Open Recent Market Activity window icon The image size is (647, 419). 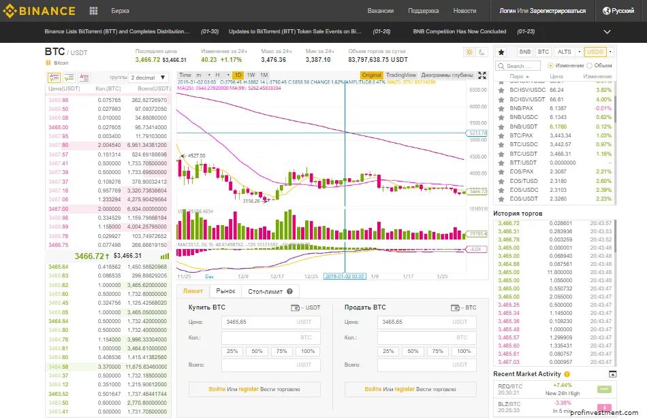[613, 374]
